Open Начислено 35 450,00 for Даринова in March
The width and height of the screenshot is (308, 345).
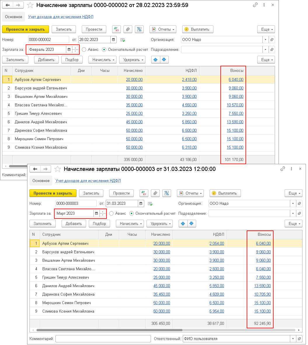pos(161,294)
